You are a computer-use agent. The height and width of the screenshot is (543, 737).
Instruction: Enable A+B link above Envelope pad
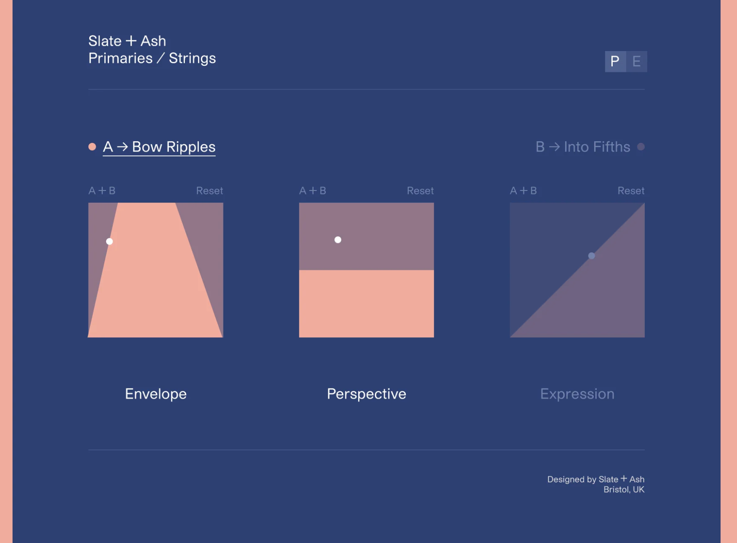click(102, 191)
